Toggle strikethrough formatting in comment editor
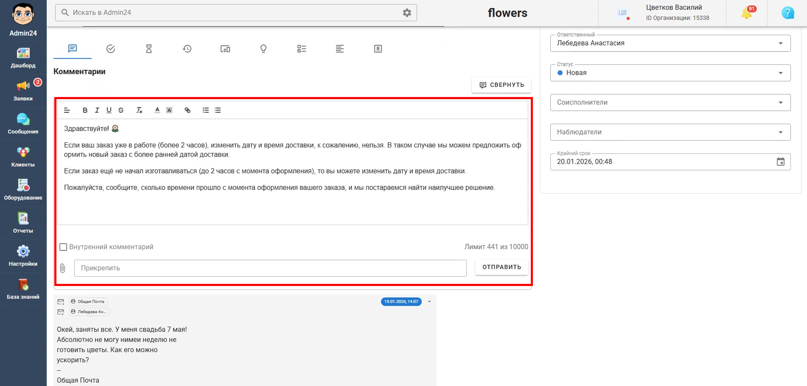This screenshot has width=807, height=386. point(121,110)
